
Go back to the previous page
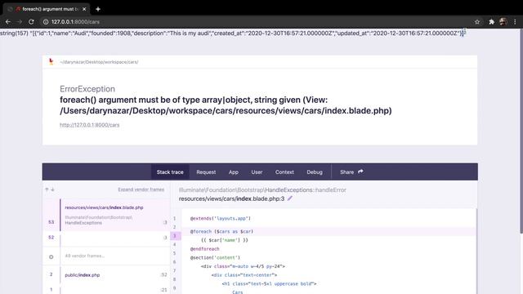tap(8, 22)
